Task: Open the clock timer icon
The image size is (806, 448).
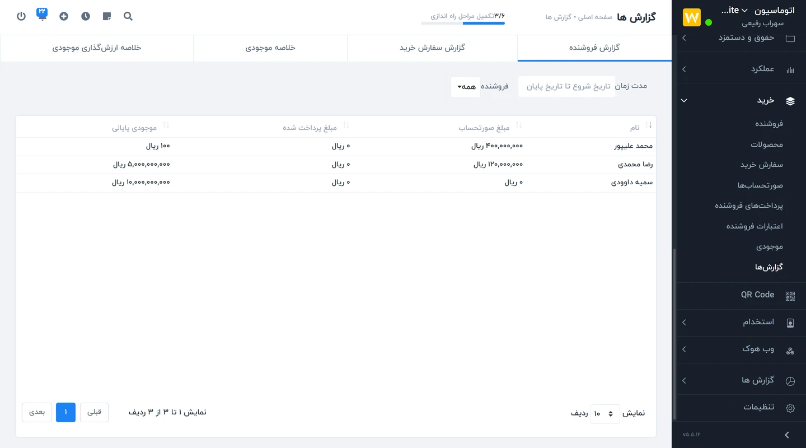Action: (85, 16)
